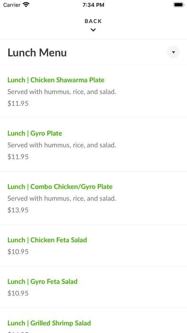The image size is (187, 333).
Task: Tap the BACK label at top
Action: pyautogui.click(x=93, y=21)
